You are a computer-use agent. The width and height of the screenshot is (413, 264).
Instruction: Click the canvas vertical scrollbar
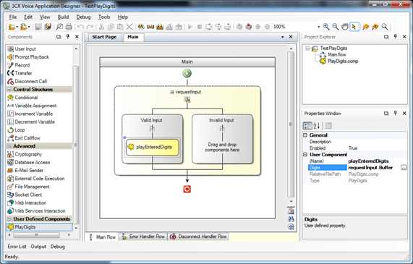pyautogui.click(x=291, y=124)
